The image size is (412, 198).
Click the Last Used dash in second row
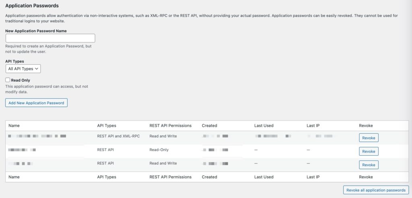coord(256,150)
